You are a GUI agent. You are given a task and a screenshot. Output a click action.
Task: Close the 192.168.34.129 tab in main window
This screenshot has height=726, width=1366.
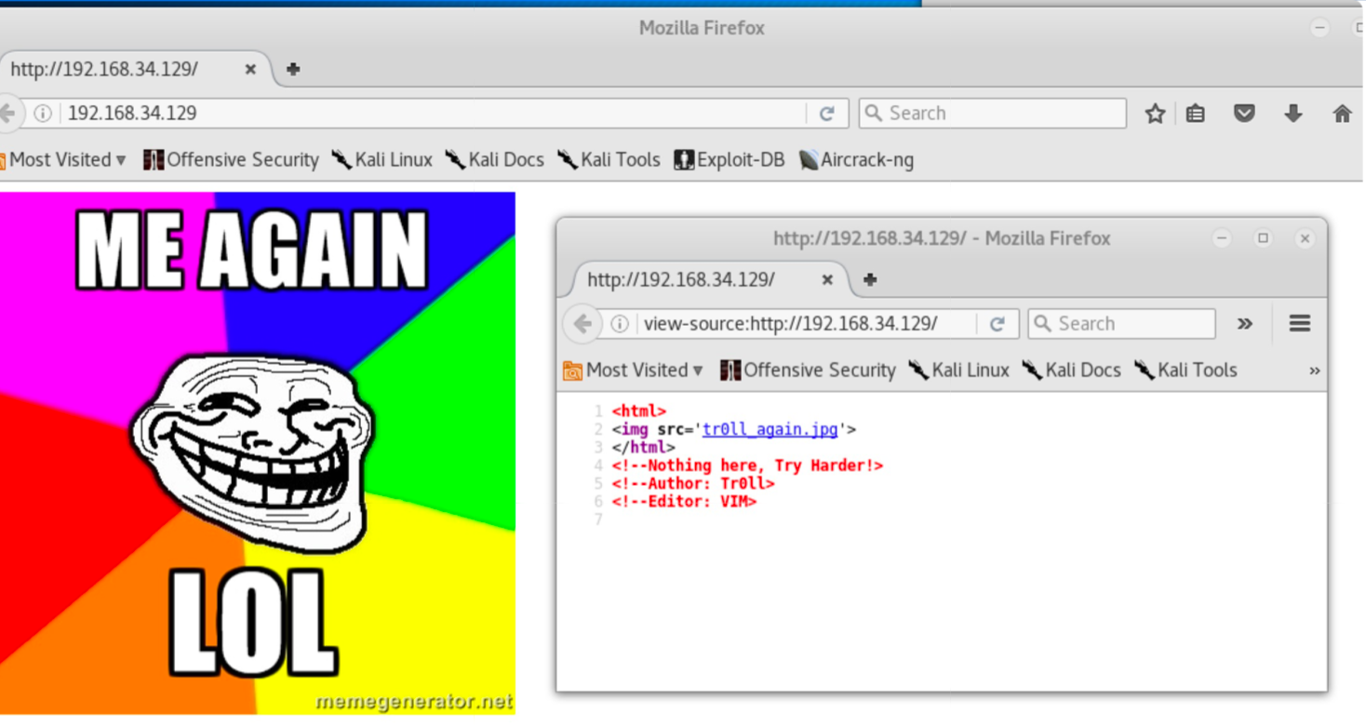[250, 69]
